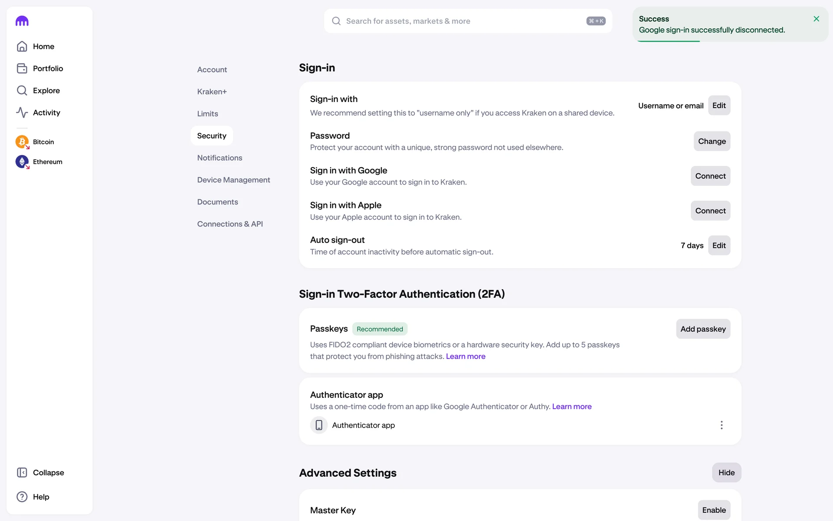Click the Help question mark icon
Screen dimensions: 833x521
click(22, 497)
